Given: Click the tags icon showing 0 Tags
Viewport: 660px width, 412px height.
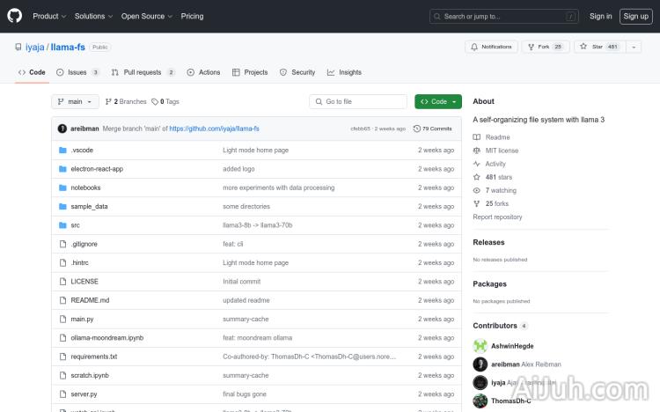Looking at the screenshot, I should (155, 102).
